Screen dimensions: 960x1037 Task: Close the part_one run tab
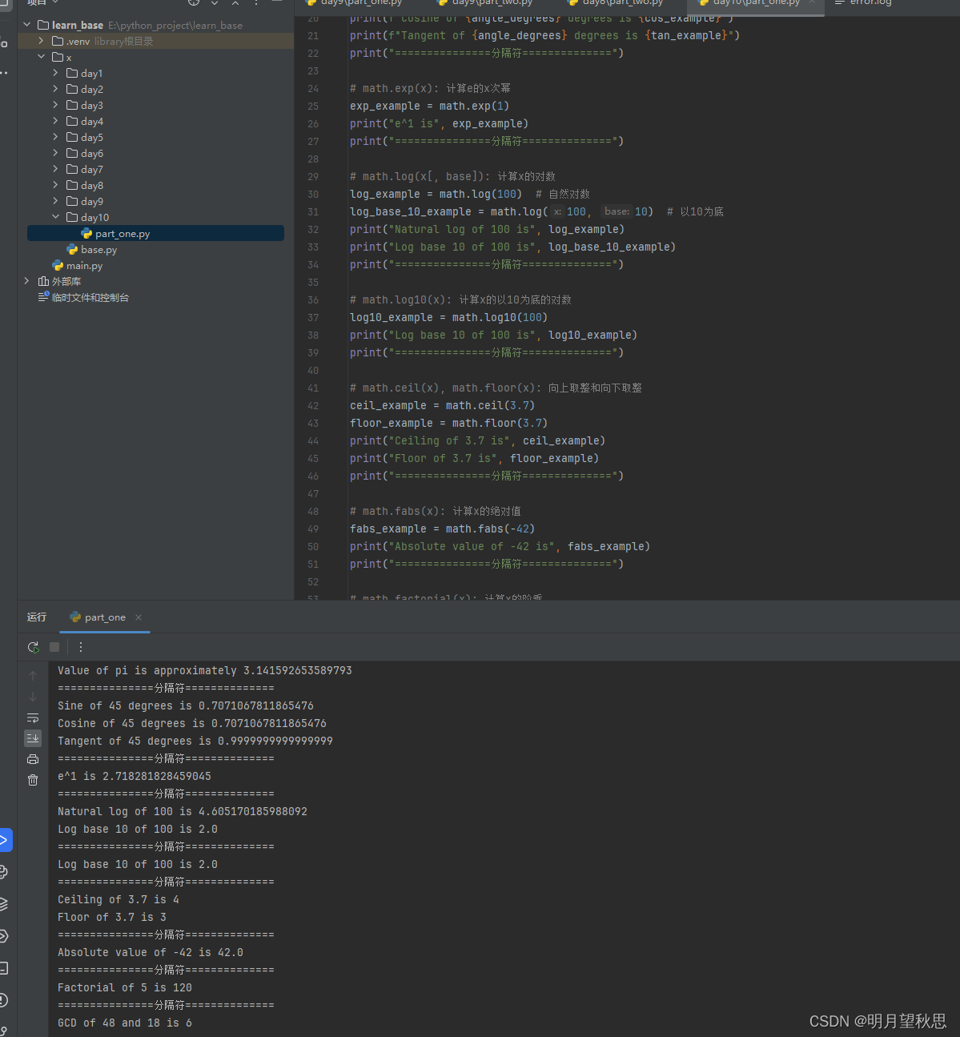pos(139,617)
